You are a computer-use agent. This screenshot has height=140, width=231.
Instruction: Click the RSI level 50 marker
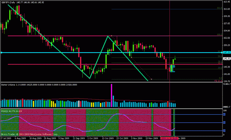tap(224, 123)
